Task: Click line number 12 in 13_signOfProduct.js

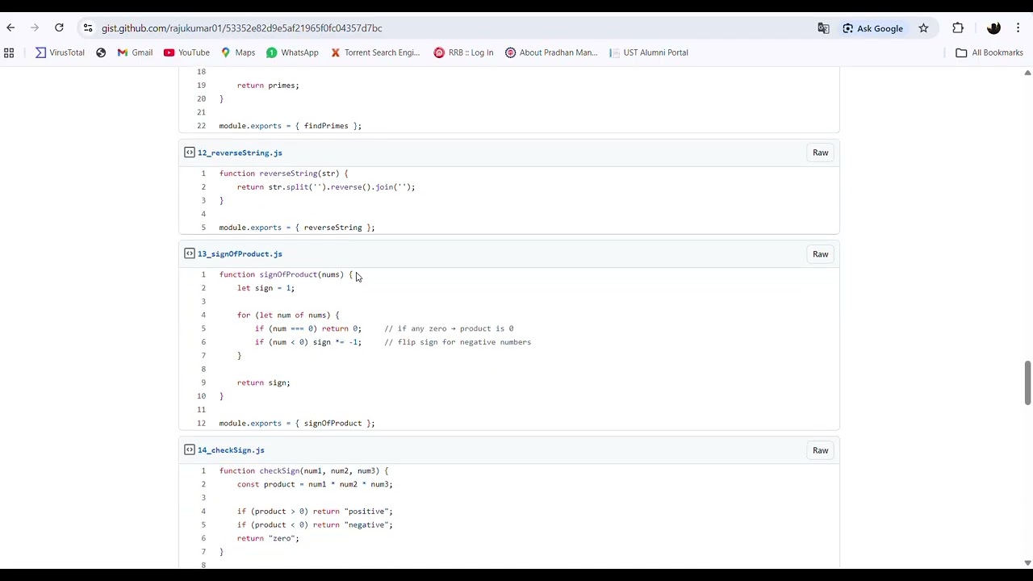Action: (x=201, y=424)
